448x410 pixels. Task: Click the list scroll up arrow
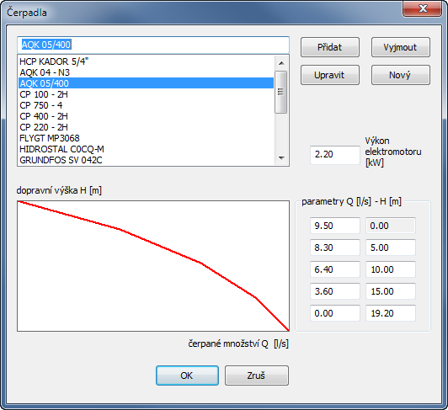[x=281, y=63]
